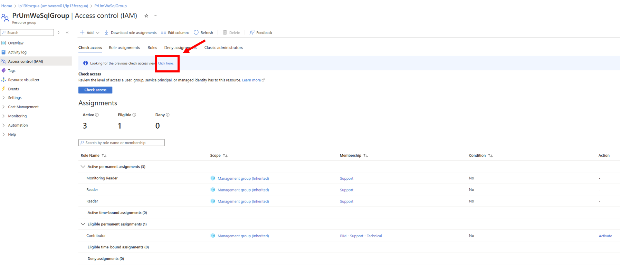The image size is (620, 277).
Task: Switch to Classic administrators tab
Action: (x=223, y=48)
